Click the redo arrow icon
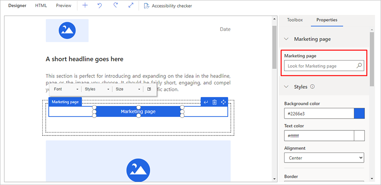Screen dimensions: 381x185 tap(115, 6)
